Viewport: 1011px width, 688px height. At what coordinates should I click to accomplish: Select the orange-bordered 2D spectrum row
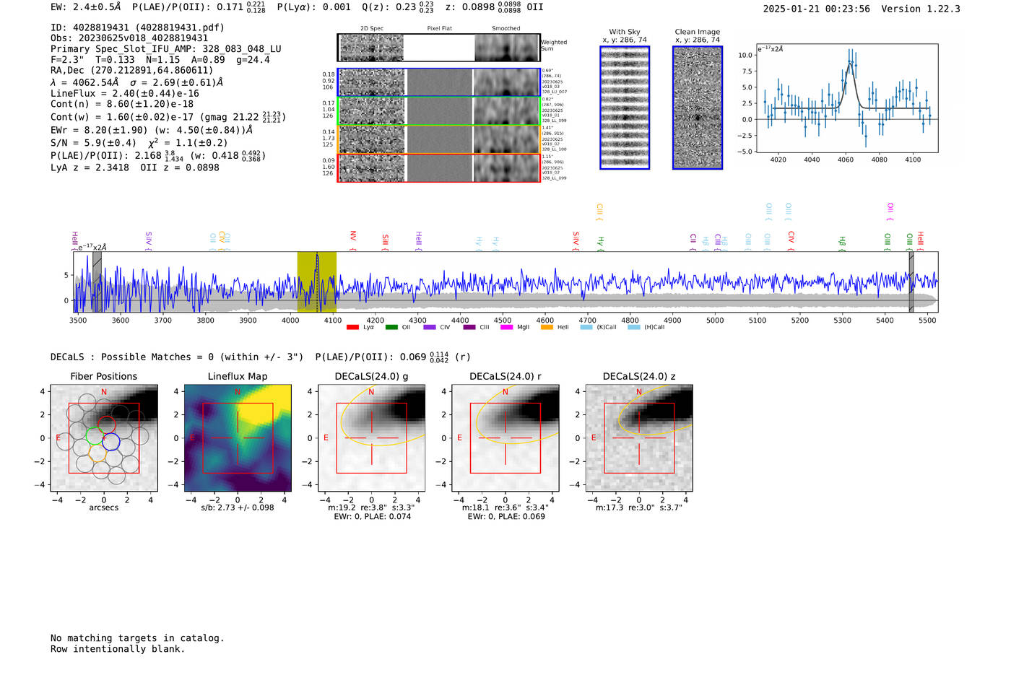click(439, 139)
